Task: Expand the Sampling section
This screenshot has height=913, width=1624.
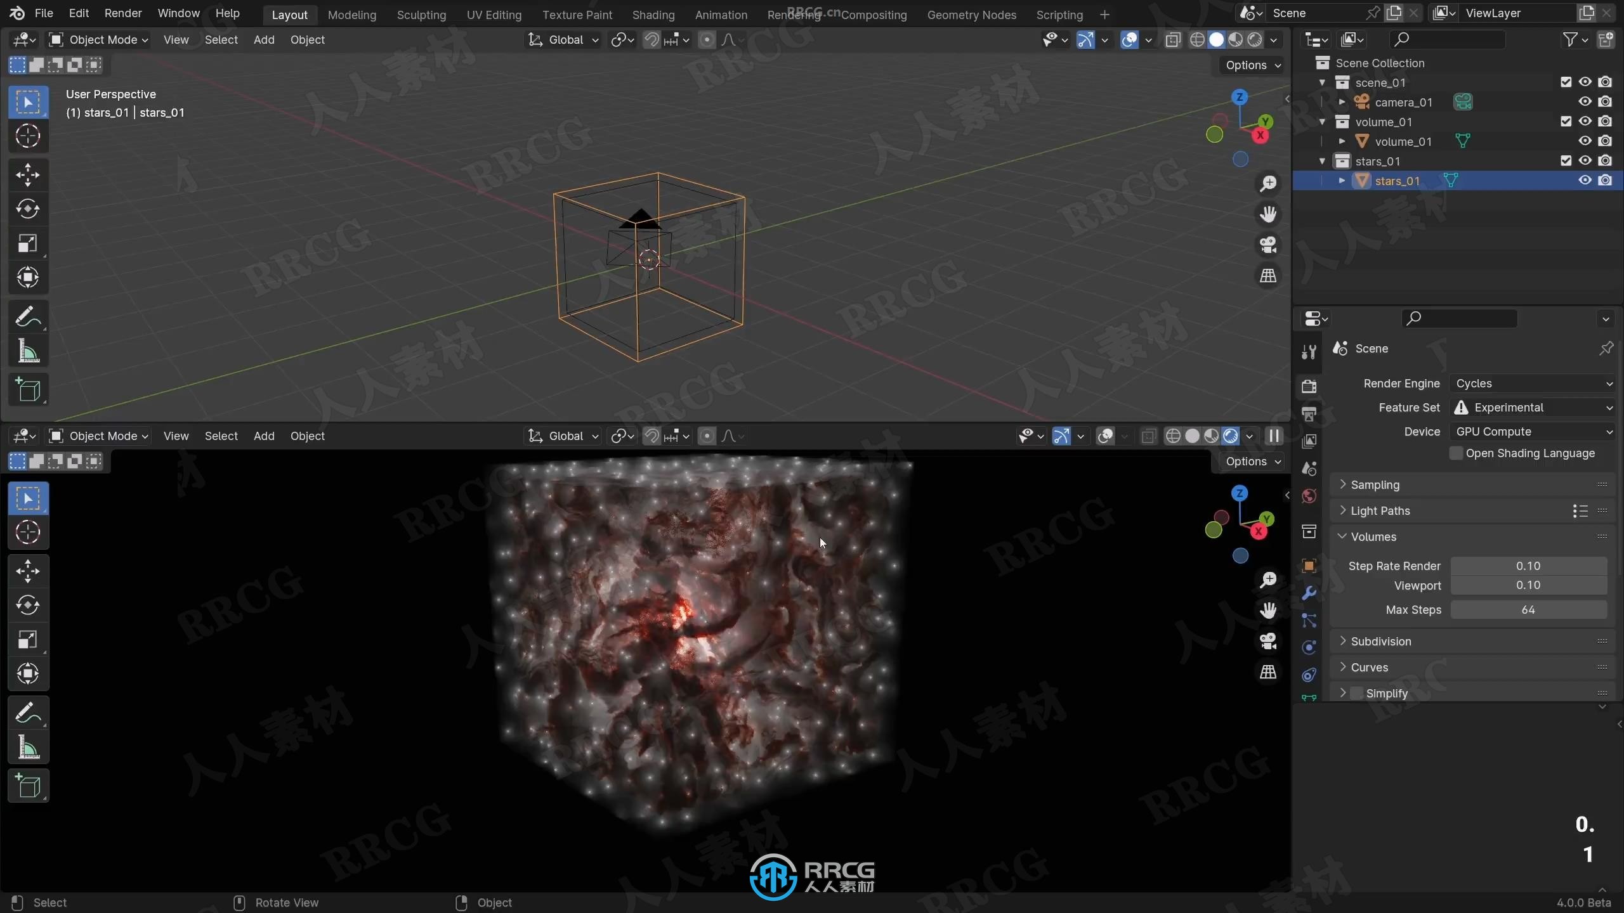Action: point(1375,484)
